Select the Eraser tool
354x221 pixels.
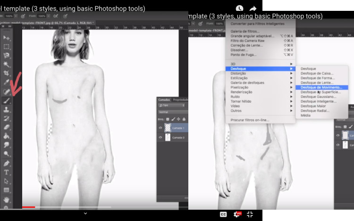click(6, 127)
